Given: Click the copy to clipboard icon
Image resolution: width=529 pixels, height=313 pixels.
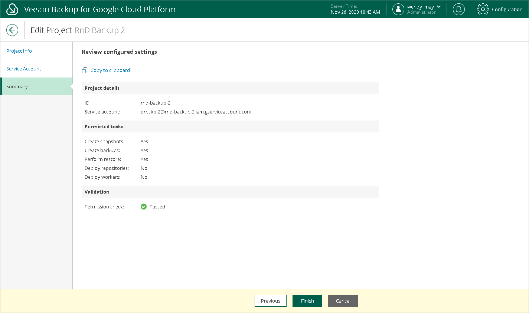Looking at the screenshot, I should click(x=85, y=70).
